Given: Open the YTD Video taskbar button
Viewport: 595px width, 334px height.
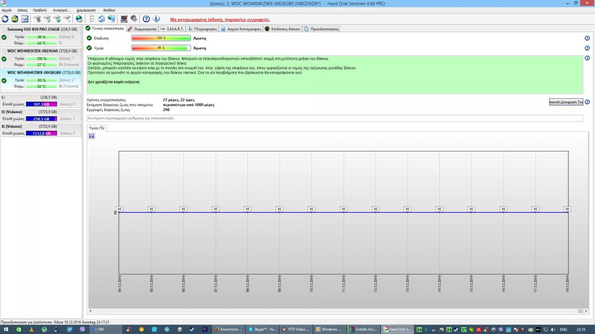Looking at the screenshot, I should pos(297,329).
